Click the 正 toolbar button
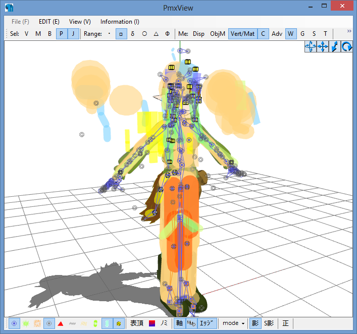 click(x=285, y=323)
